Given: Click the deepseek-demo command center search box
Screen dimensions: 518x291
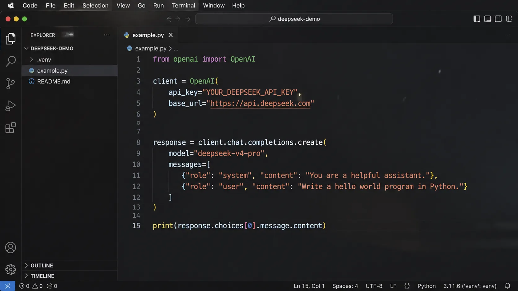Looking at the screenshot, I should point(294,19).
